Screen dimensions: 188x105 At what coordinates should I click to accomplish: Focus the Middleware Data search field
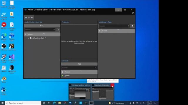point(114,26)
